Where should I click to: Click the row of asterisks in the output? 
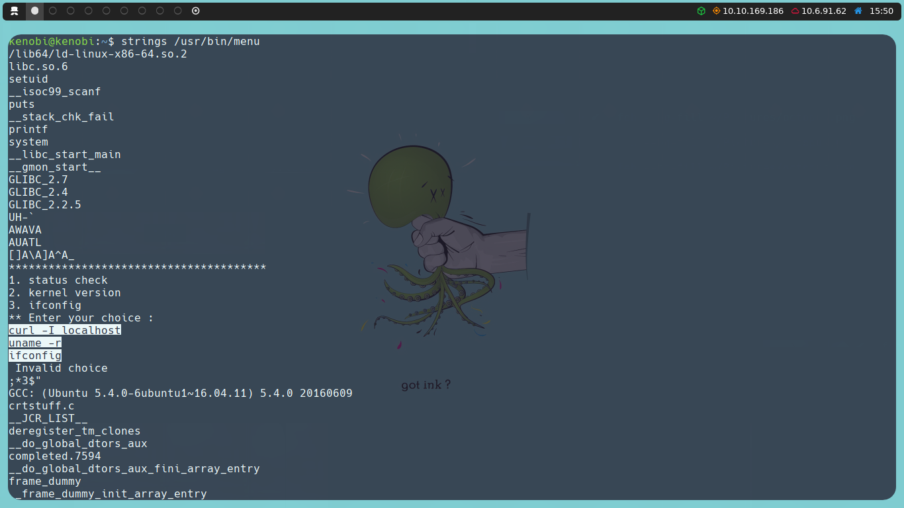coord(138,268)
